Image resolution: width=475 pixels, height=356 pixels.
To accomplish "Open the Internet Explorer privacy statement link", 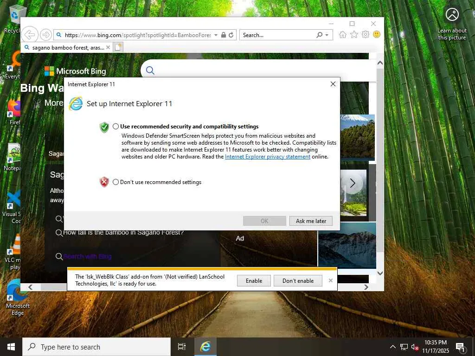I will (x=268, y=157).
